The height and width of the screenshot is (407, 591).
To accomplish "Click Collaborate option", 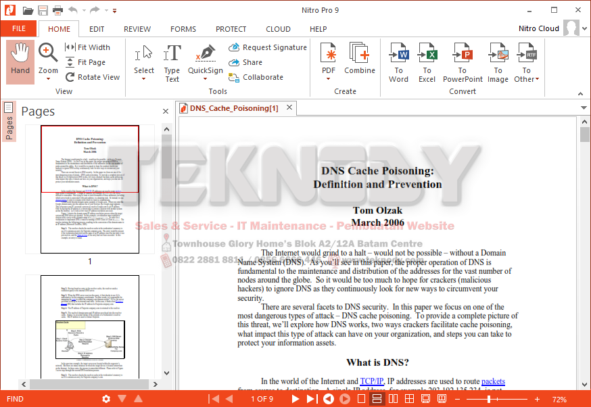I will coord(256,77).
